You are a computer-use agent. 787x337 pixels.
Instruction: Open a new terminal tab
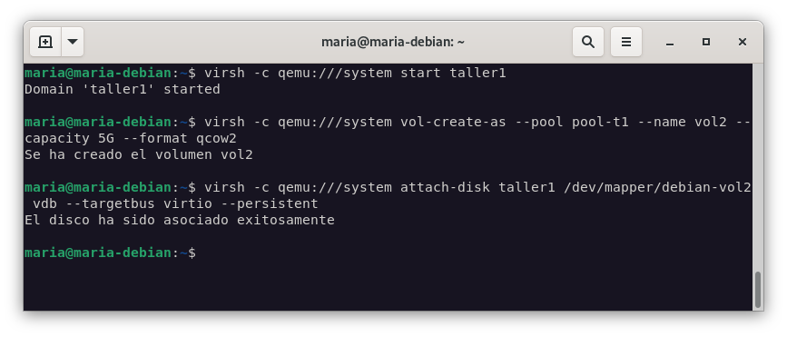pyautogui.click(x=45, y=42)
